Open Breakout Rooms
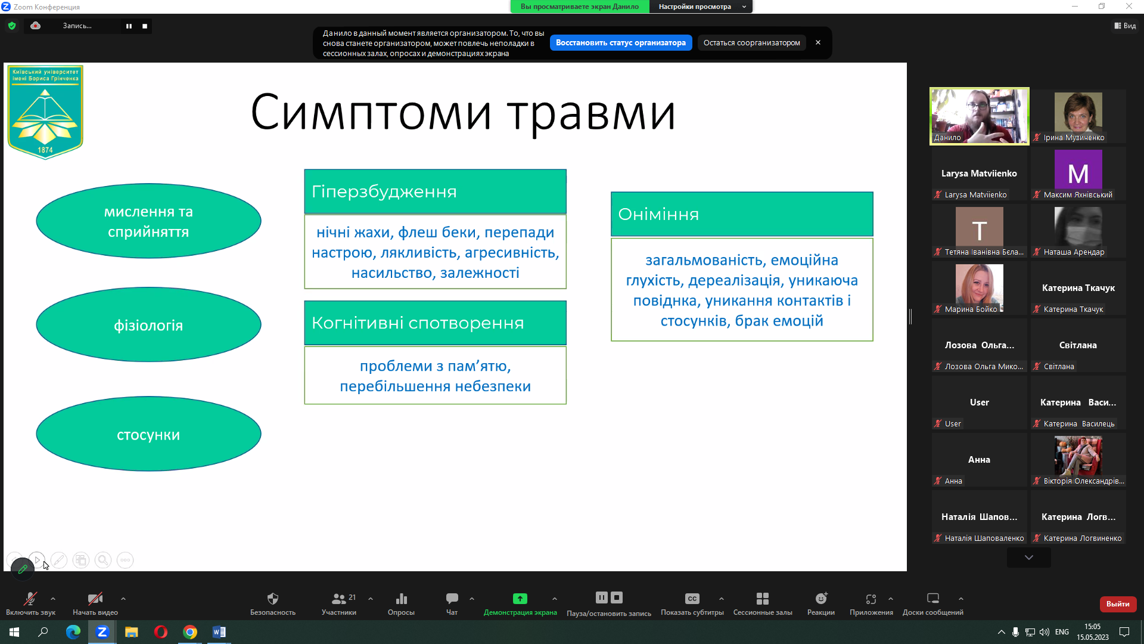This screenshot has width=1144, height=644. (x=762, y=599)
